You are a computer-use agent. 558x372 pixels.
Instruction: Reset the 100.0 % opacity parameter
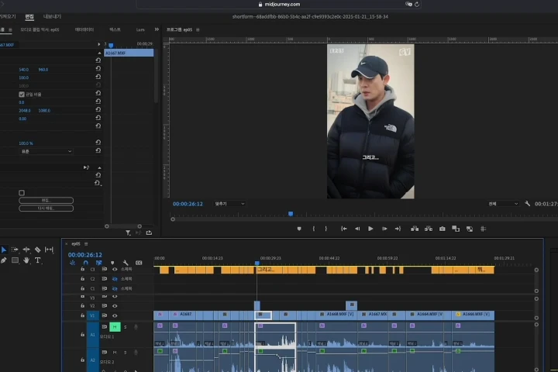98,143
